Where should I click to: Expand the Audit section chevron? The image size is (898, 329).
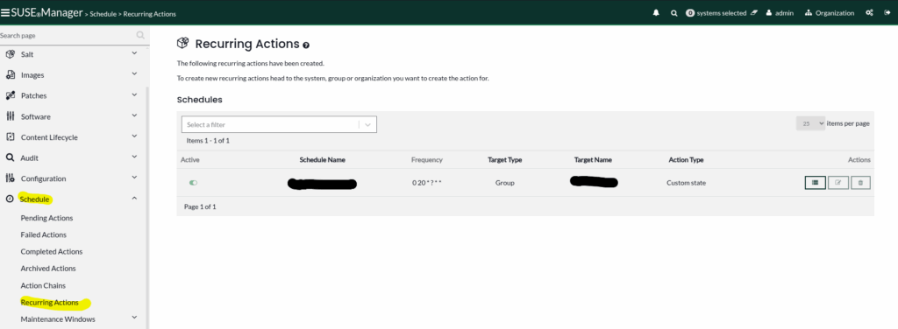134,157
